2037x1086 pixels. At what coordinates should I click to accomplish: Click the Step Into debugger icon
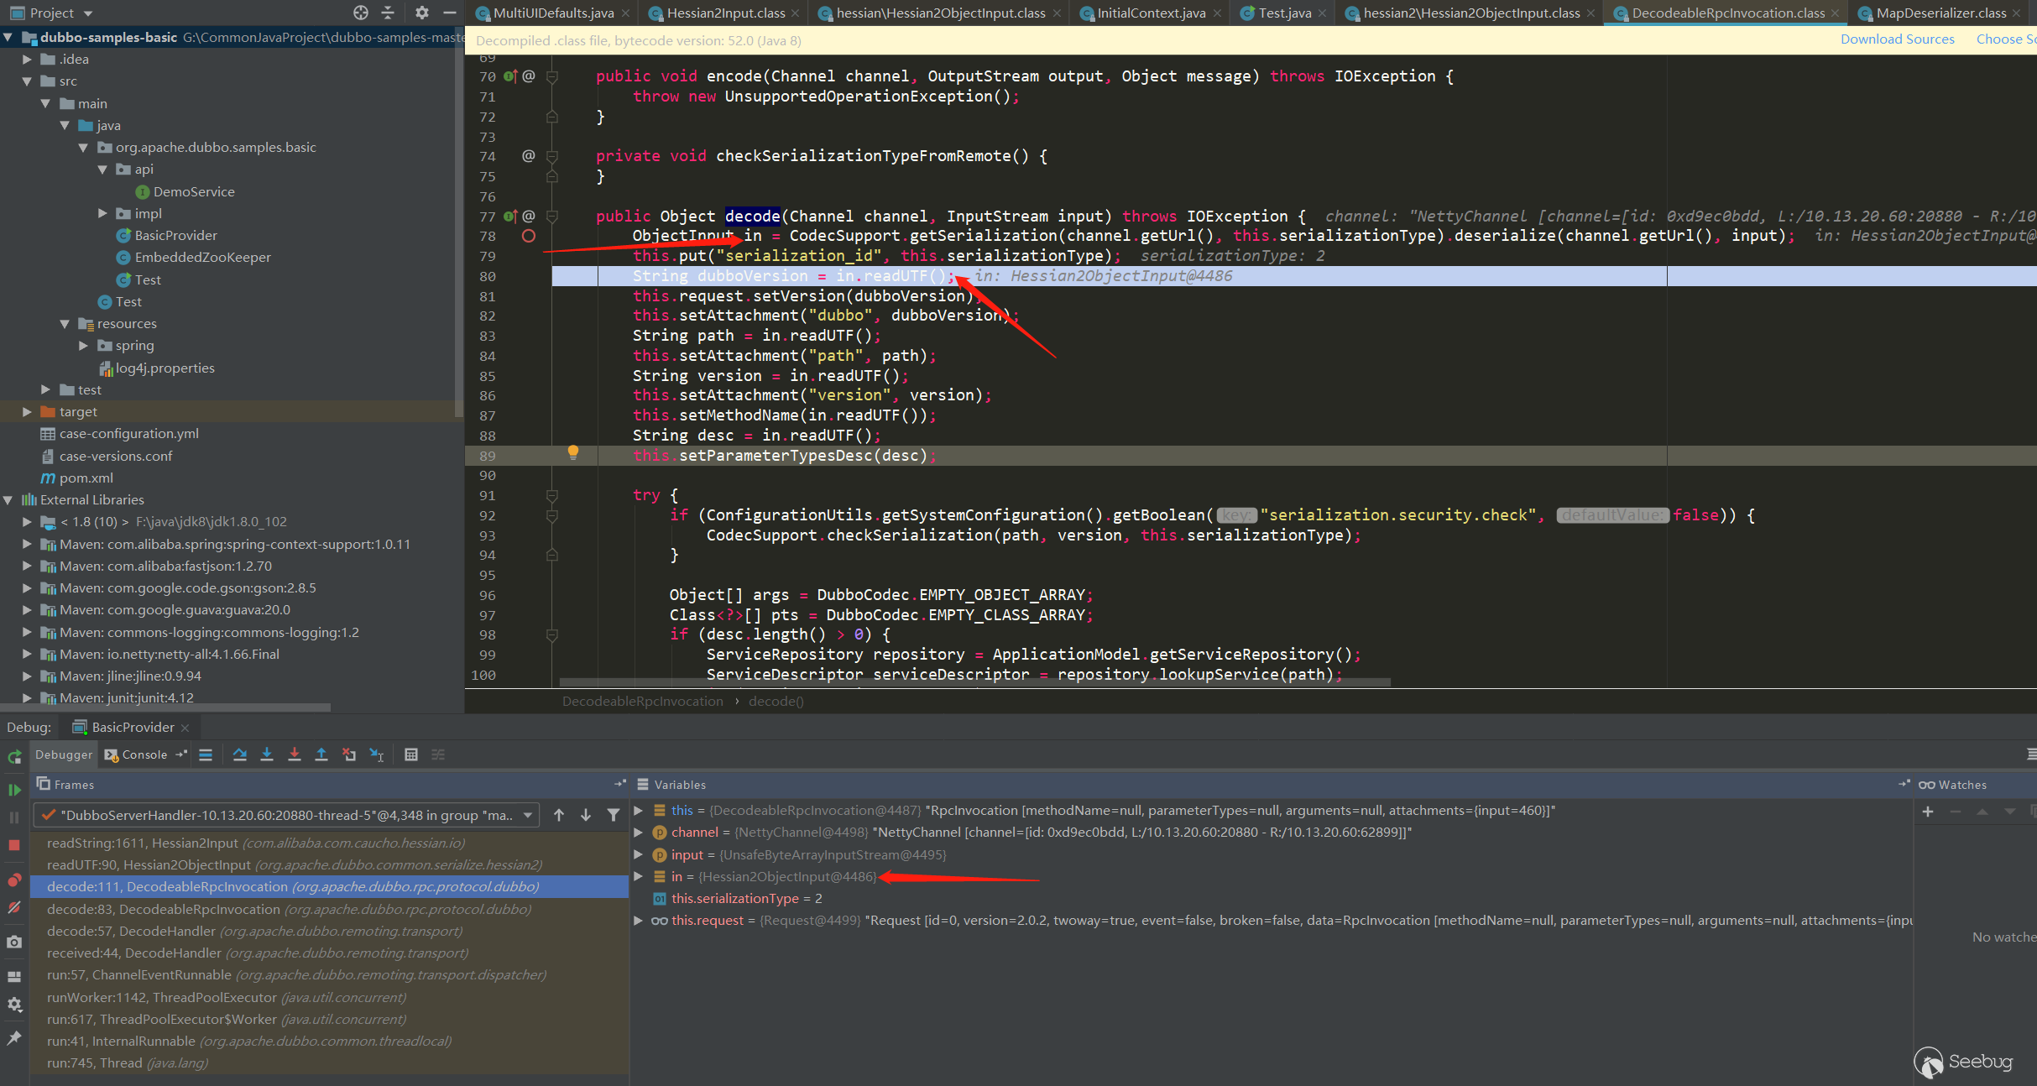click(267, 754)
